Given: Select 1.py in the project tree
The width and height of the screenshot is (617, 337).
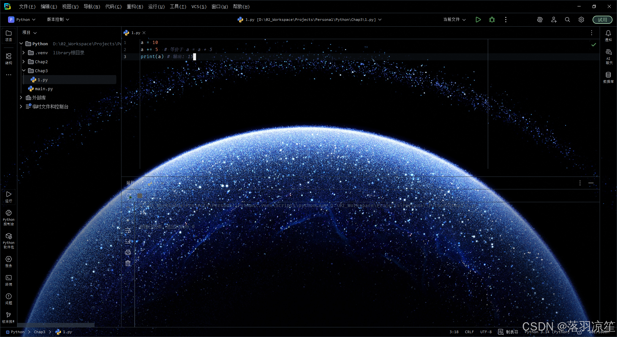Looking at the screenshot, I should click(42, 80).
